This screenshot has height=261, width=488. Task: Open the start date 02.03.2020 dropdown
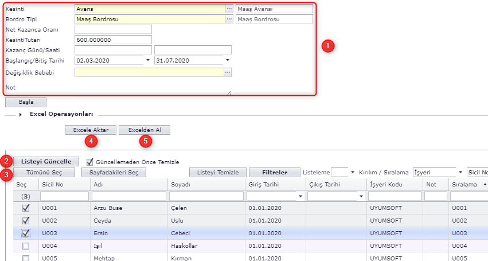coord(147,60)
